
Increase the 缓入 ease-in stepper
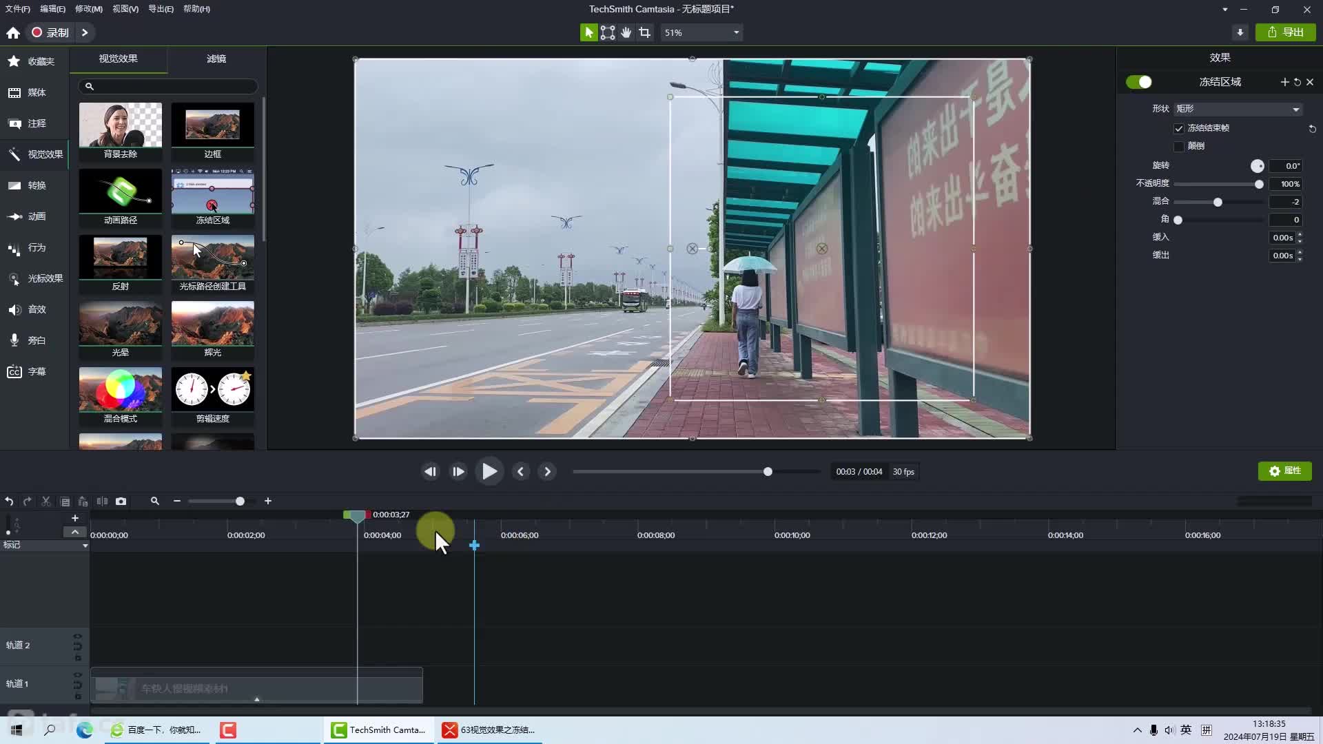(x=1300, y=234)
